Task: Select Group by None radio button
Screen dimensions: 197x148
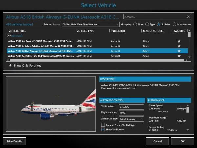Action: (x=135, y=24)
